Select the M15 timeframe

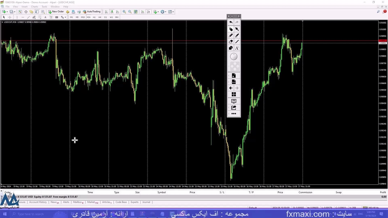point(83,17)
